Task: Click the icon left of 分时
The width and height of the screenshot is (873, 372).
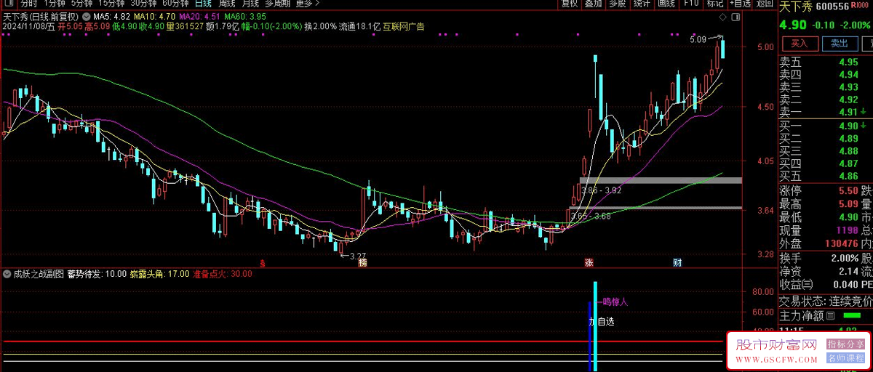Action: point(10,4)
